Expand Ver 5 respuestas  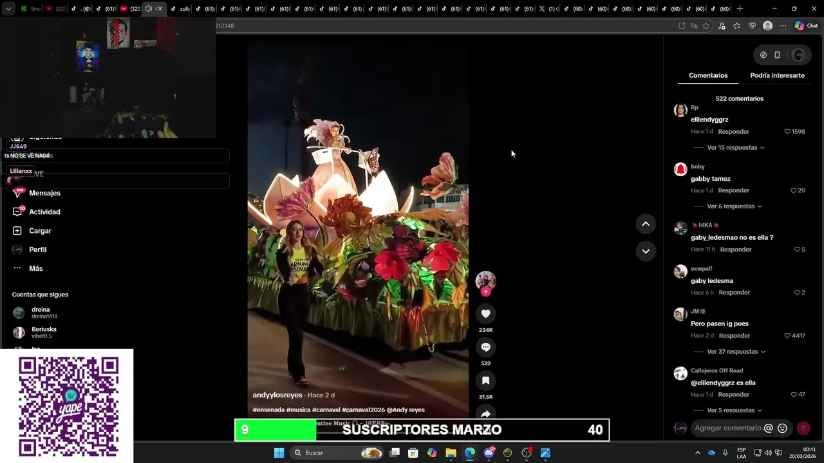735,410
